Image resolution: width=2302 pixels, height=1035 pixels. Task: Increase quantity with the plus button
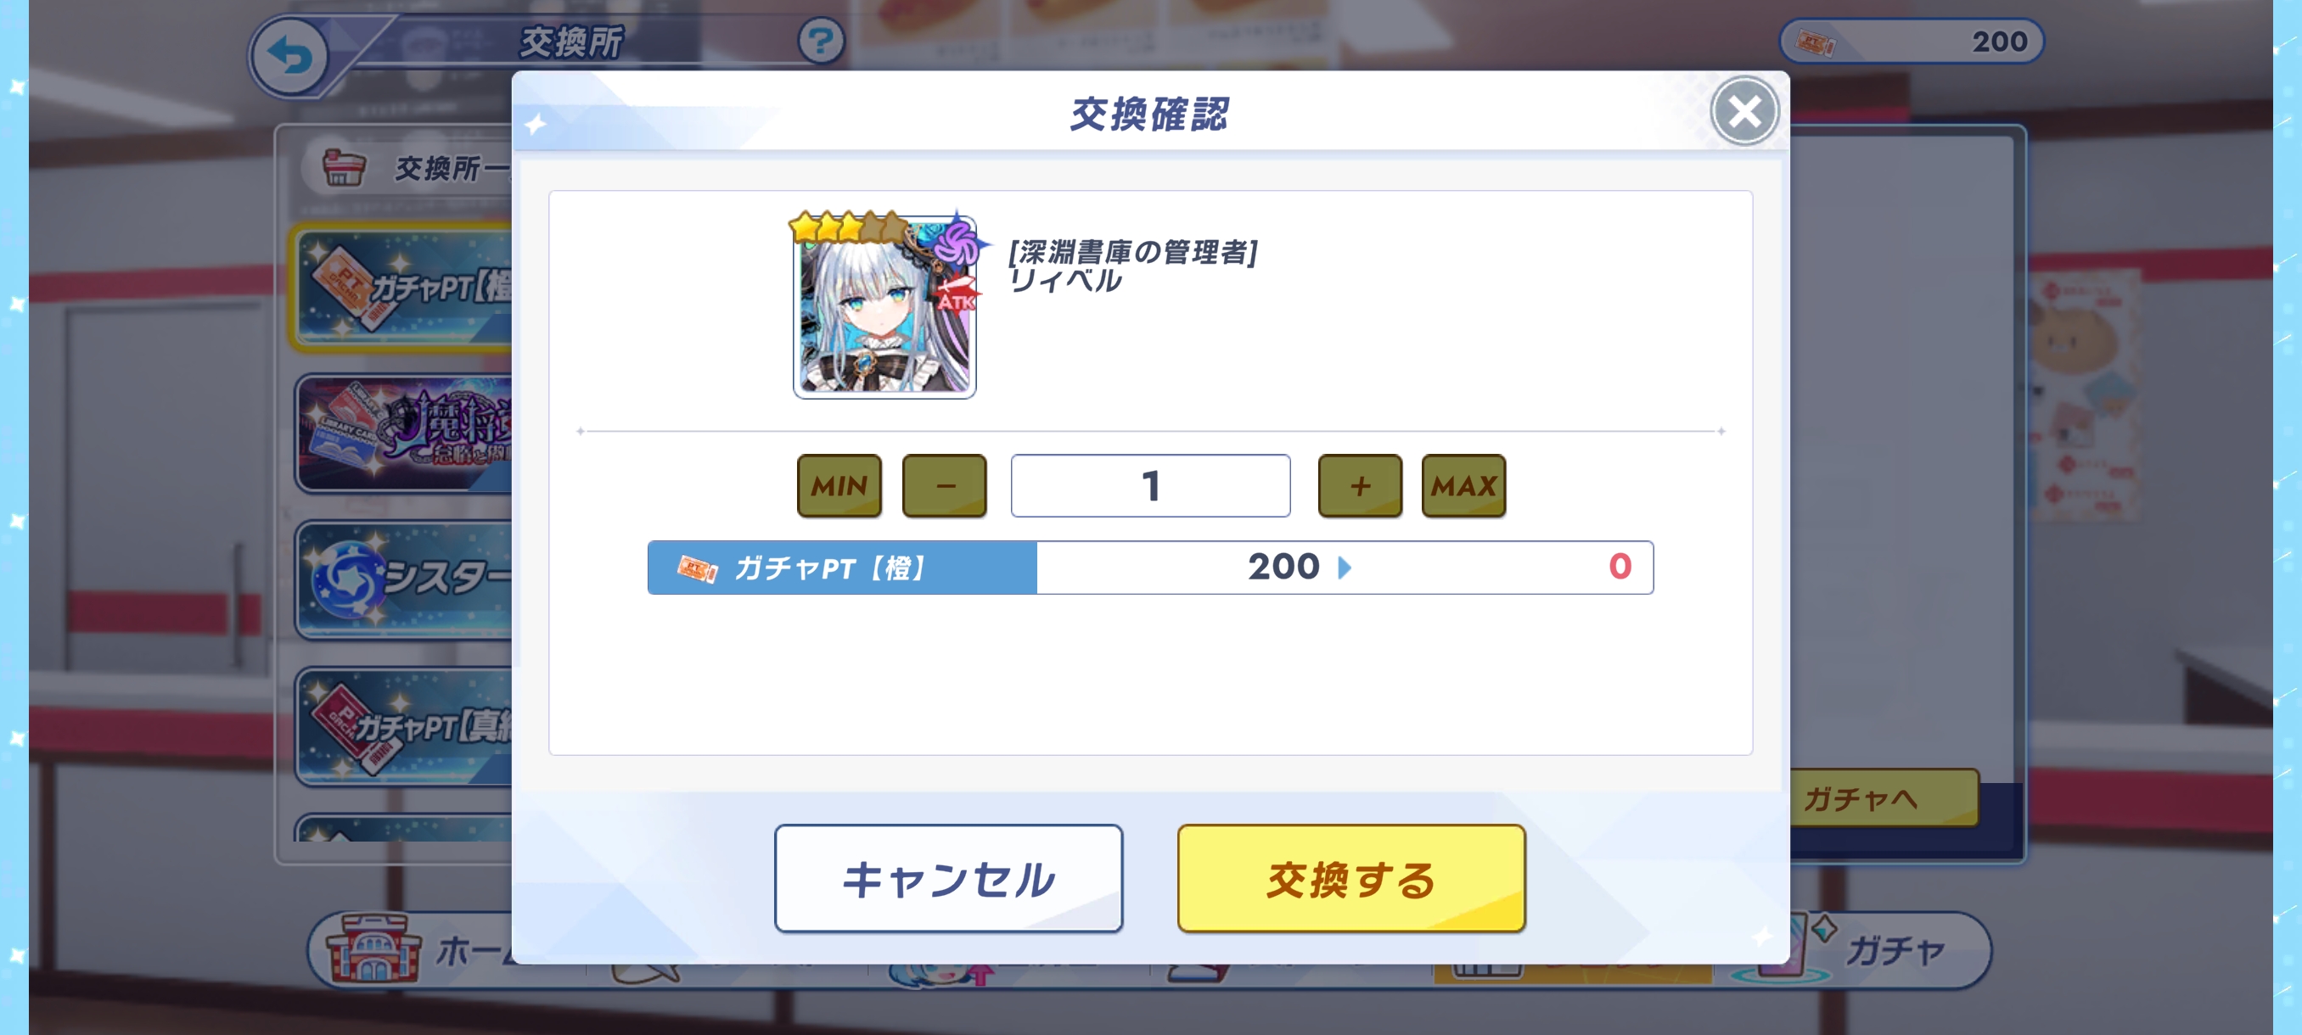[1359, 485]
